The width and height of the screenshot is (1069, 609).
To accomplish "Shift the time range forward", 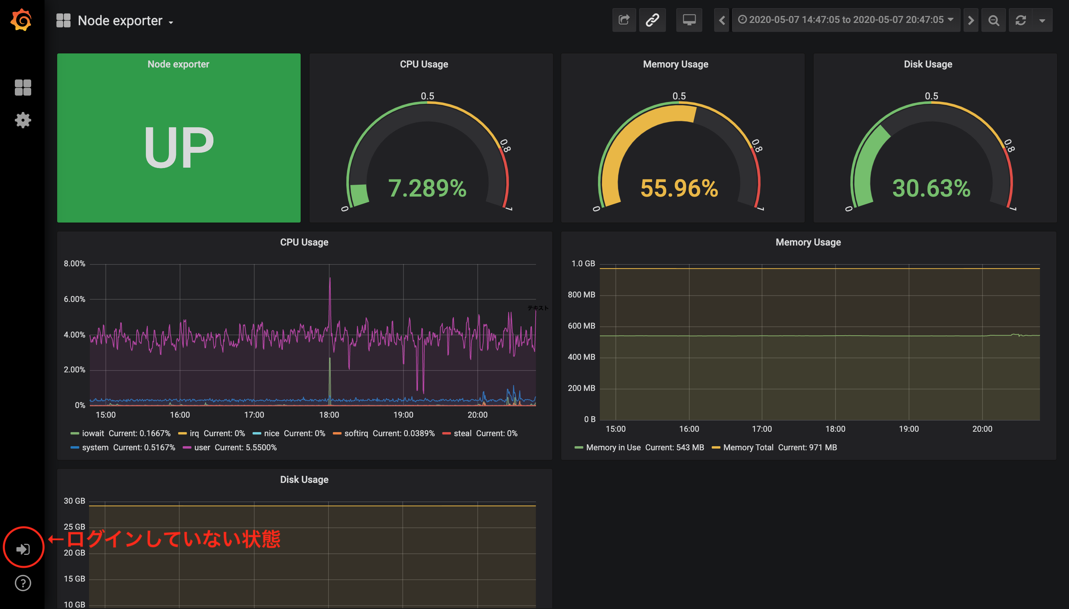I will (971, 20).
